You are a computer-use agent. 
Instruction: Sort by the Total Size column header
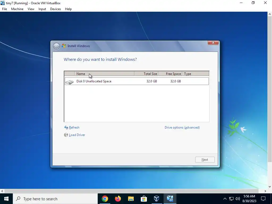(146, 74)
